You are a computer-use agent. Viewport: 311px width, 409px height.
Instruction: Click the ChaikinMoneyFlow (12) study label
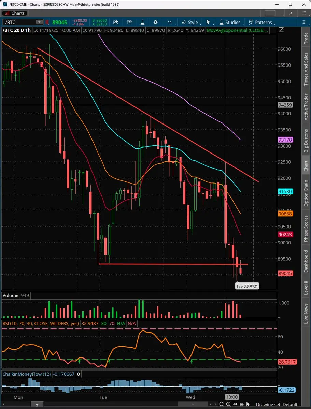27,374
